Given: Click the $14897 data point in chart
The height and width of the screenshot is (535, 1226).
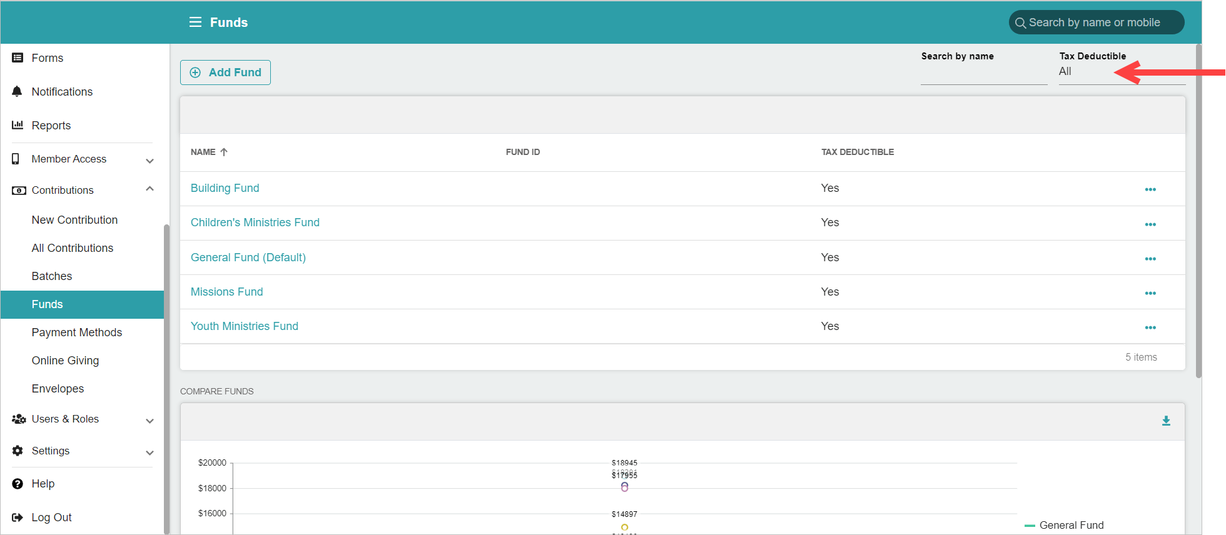Looking at the screenshot, I should pos(624,527).
